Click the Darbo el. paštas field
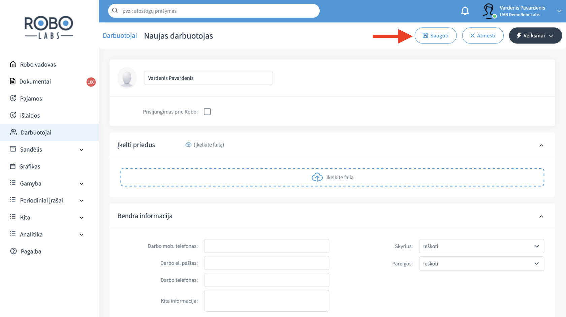 click(266, 263)
